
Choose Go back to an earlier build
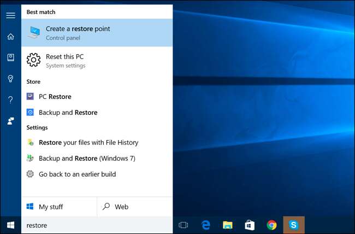coord(77,174)
